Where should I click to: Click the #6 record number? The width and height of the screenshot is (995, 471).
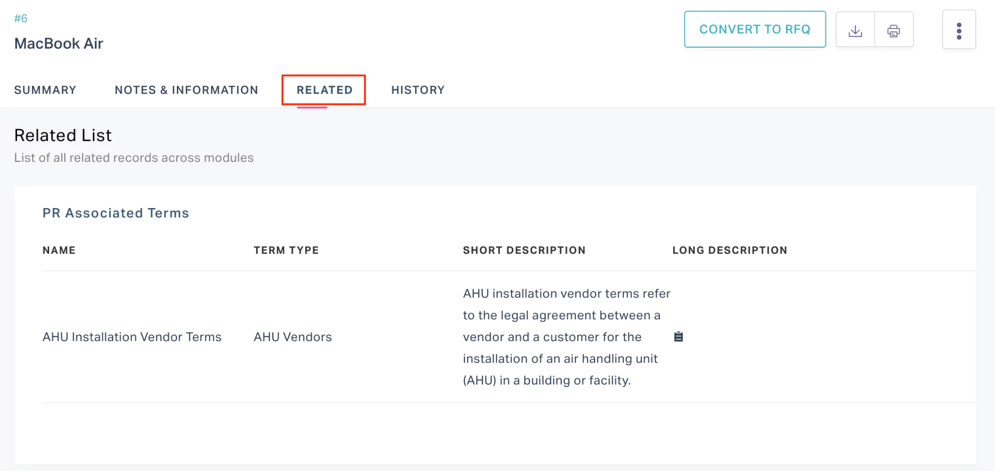click(x=21, y=18)
